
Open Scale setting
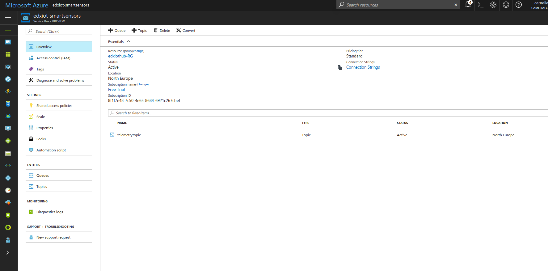pos(59,116)
